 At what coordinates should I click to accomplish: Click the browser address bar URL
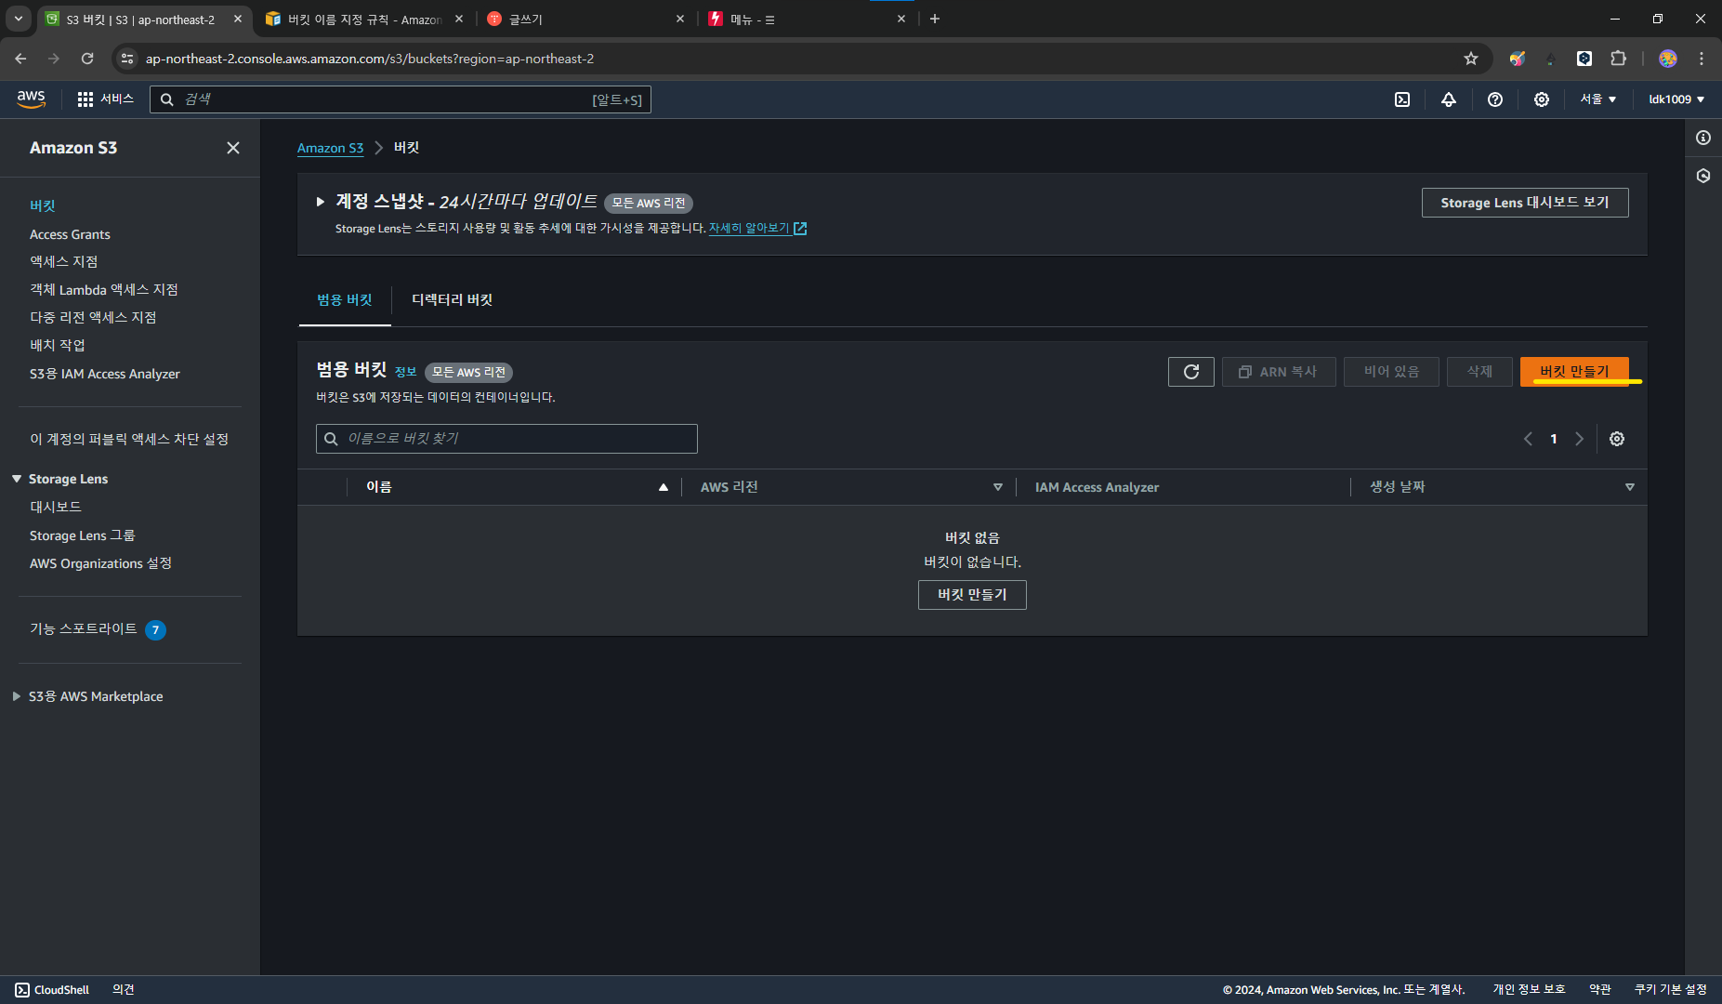370,59
